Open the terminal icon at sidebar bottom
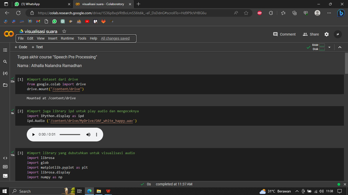The height and width of the screenshot is (195, 348). pyautogui.click(x=5, y=176)
